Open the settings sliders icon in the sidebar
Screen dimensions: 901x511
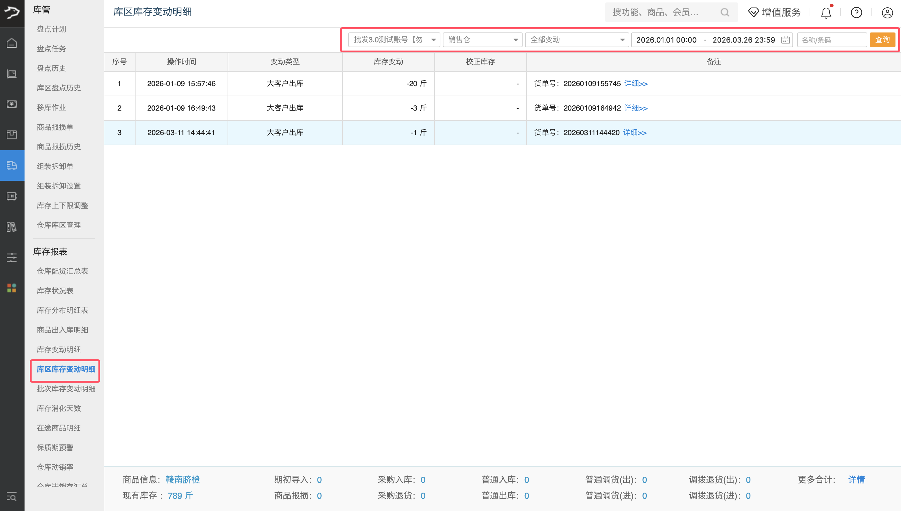coord(12,257)
